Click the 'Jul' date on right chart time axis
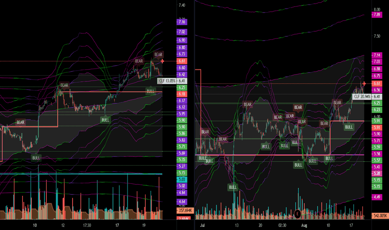This screenshot has height=230, width=389. pyautogui.click(x=202, y=225)
